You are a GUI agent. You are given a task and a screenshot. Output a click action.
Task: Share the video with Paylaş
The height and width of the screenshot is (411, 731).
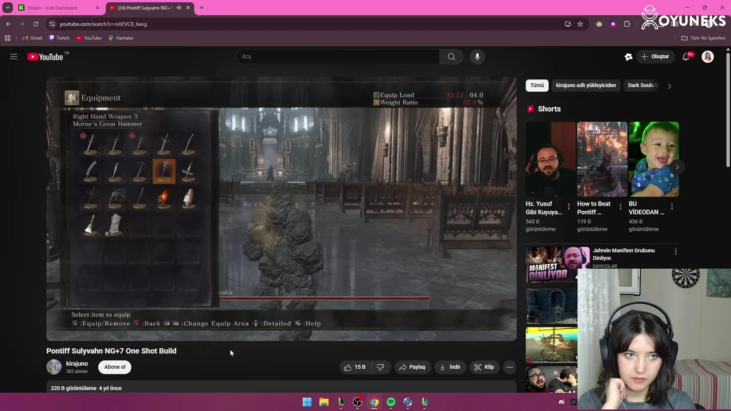412,367
